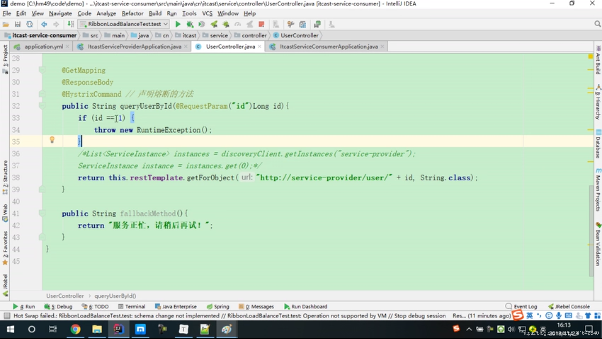602x339 pixels.
Task: Start debugging with the green bug icon
Action: coord(190,24)
